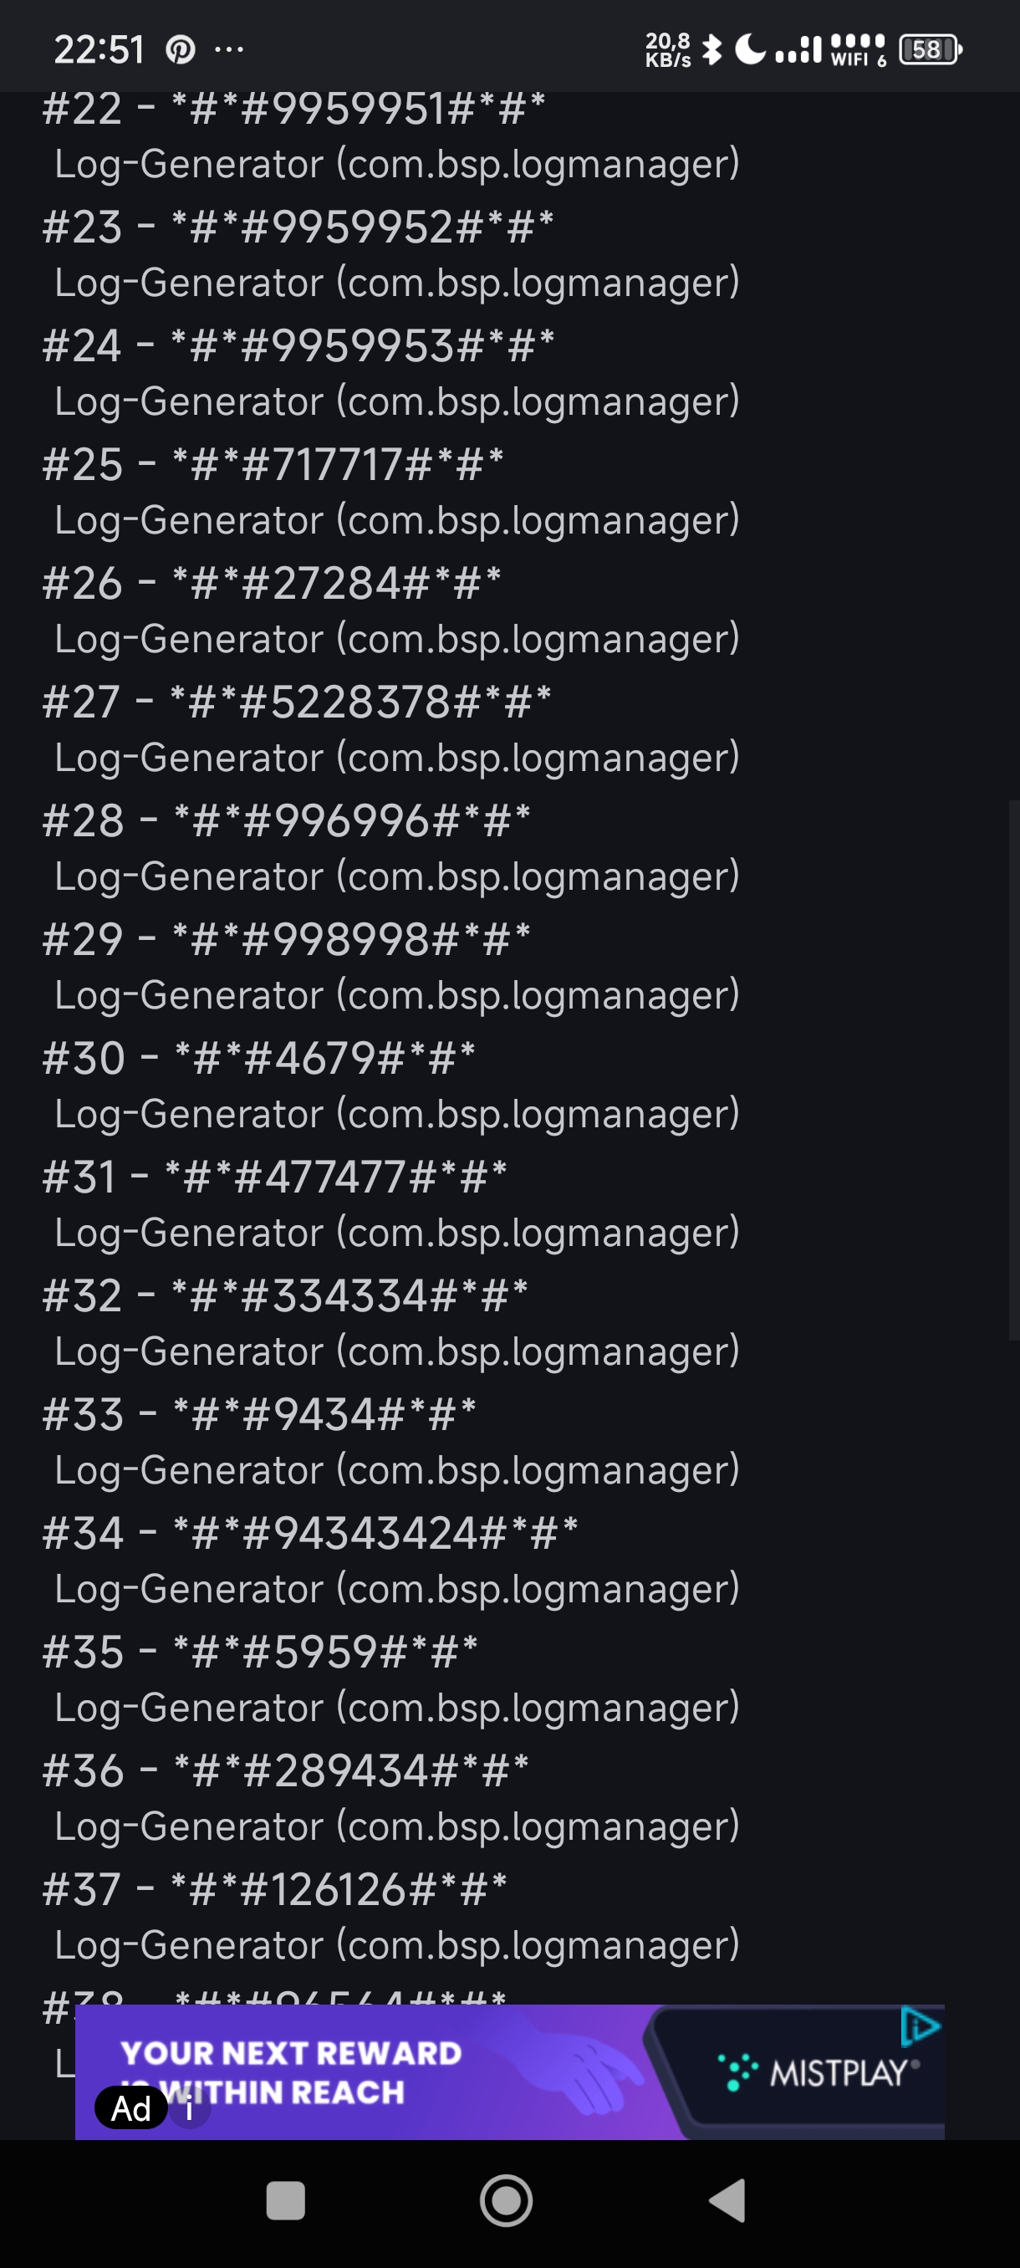Tap Log-Generator label under code #32

coord(396,1351)
